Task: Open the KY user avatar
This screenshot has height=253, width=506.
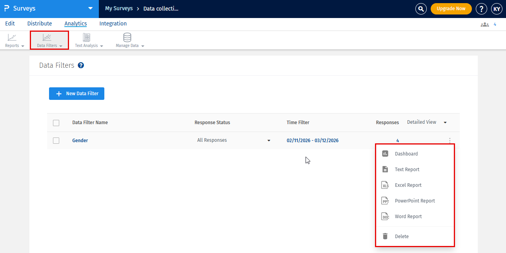Action: point(497,9)
